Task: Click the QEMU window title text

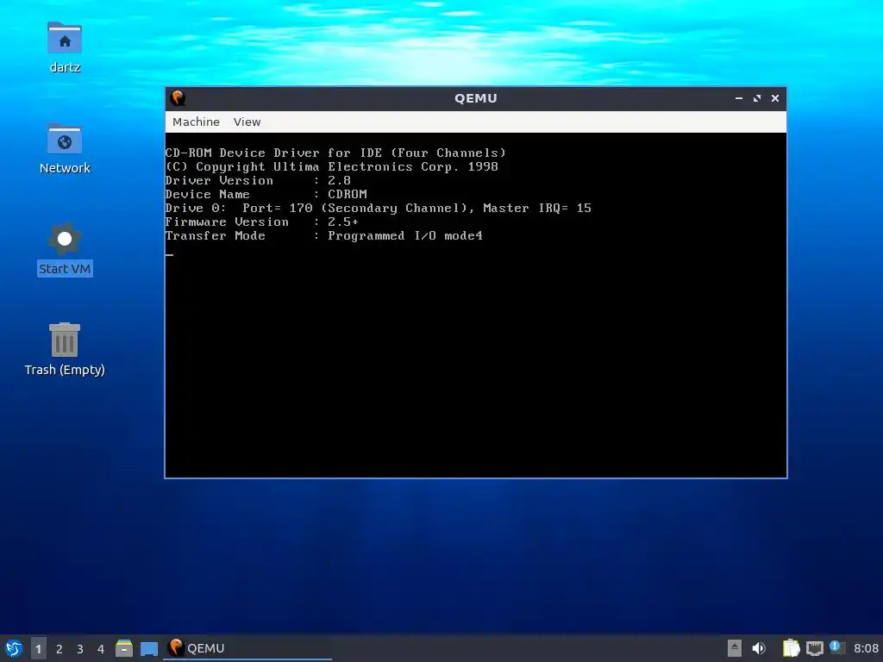Action: 476,98
